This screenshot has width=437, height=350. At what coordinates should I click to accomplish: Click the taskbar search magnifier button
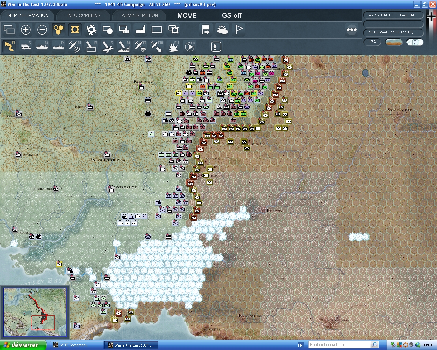coord(375,345)
